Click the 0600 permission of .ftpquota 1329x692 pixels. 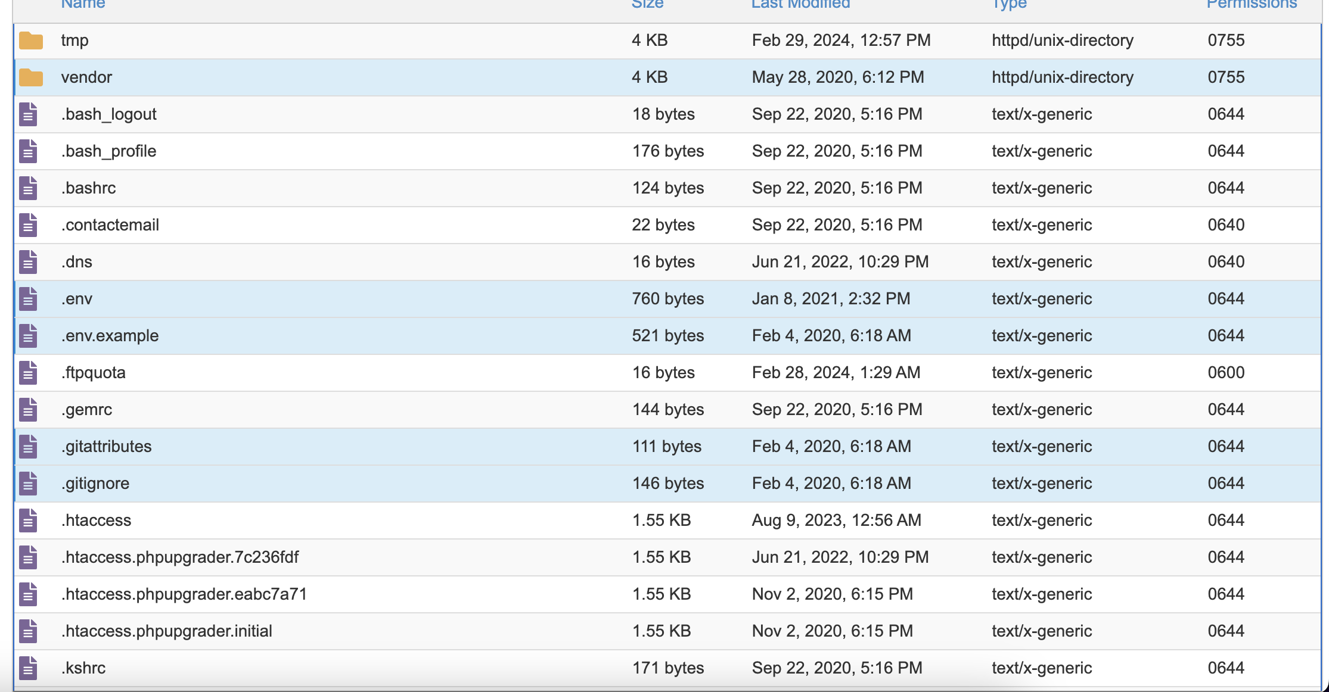click(1226, 373)
